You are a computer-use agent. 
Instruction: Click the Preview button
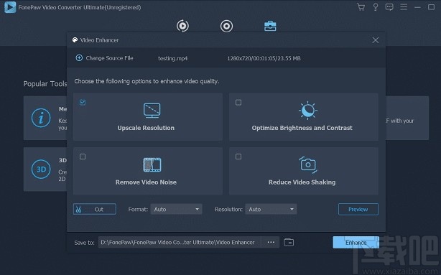point(358,209)
